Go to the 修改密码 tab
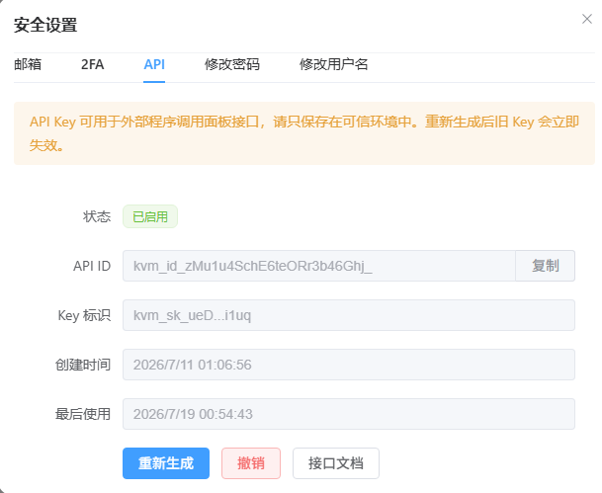 click(x=232, y=64)
